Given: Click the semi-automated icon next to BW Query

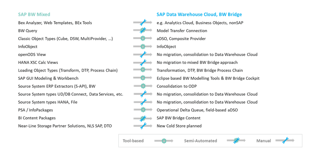Looking at the screenshot, I should (143, 30).
